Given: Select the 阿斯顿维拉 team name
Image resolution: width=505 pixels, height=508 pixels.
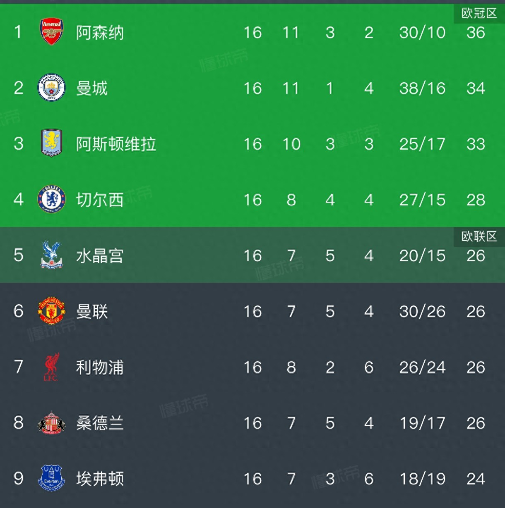Looking at the screenshot, I should pos(116,144).
